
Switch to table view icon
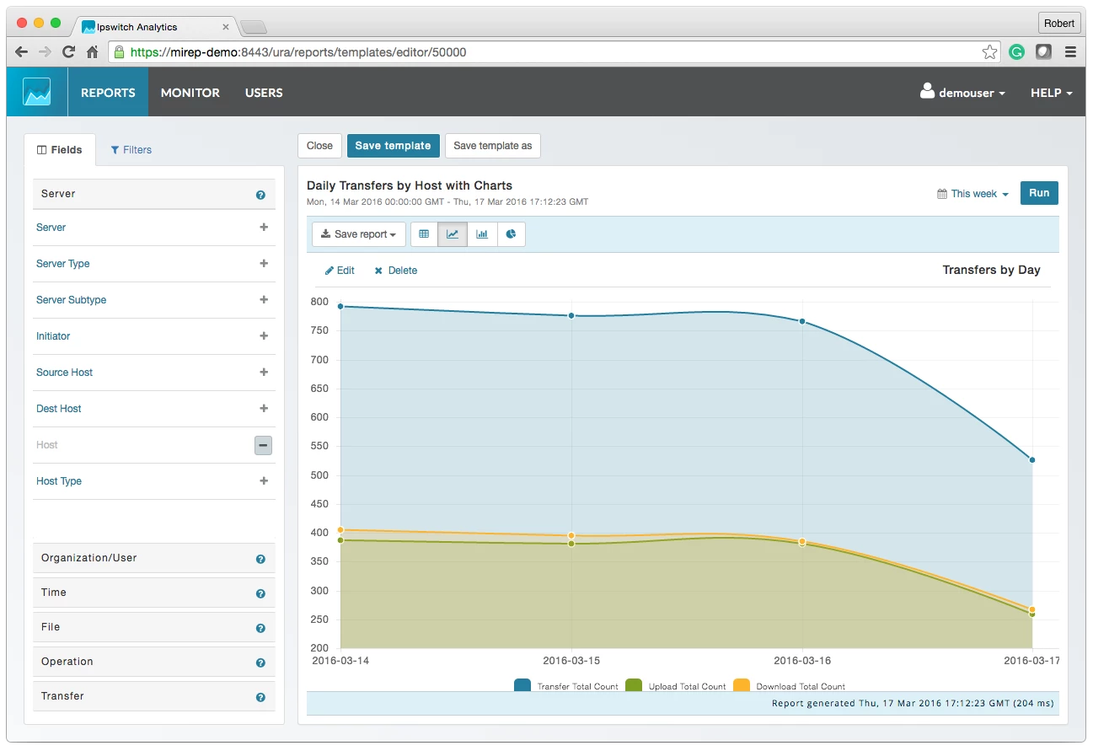424,234
